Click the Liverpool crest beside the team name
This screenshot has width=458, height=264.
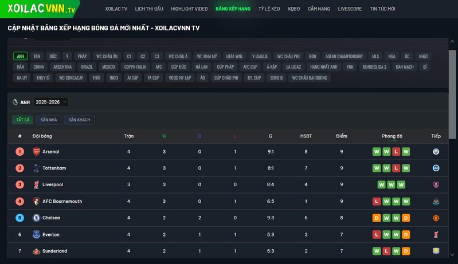[36, 185]
